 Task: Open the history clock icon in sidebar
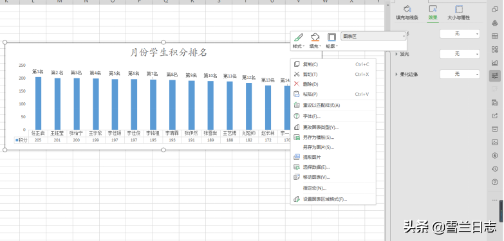(495, 169)
